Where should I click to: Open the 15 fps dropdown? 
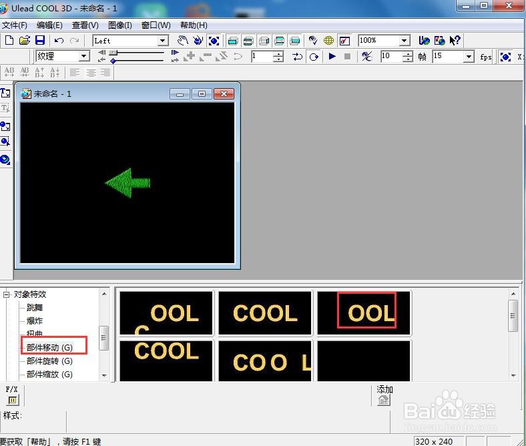pyautogui.click(x=469, y=56)
